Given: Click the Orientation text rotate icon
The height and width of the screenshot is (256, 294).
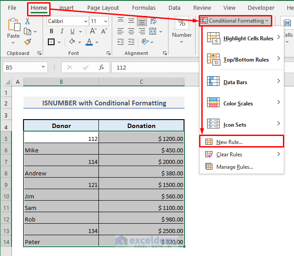Looking at the screenshot, I should point(145,42).
